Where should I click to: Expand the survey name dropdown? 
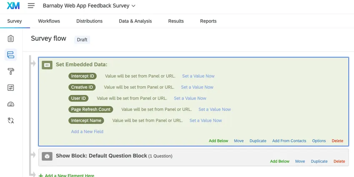pos(133,6)
